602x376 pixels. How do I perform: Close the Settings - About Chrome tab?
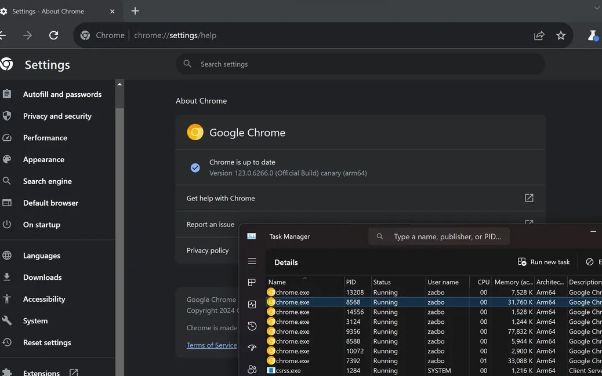tap(112, 12)
